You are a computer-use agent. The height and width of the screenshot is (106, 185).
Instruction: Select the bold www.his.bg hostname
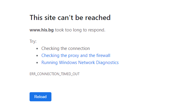click(x=42, y=30)
